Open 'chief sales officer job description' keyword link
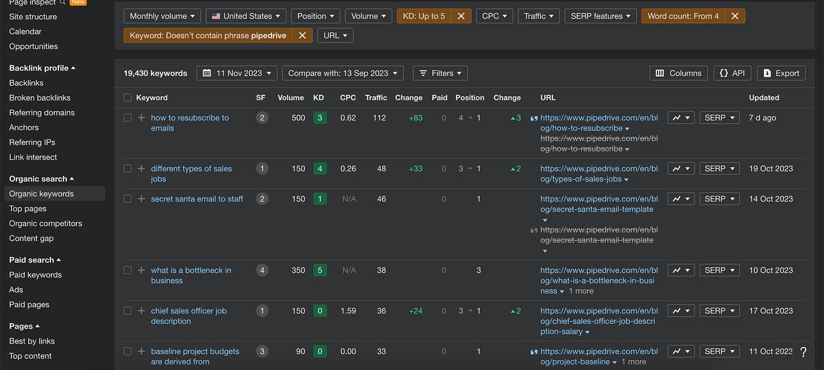 coord(189,316)
